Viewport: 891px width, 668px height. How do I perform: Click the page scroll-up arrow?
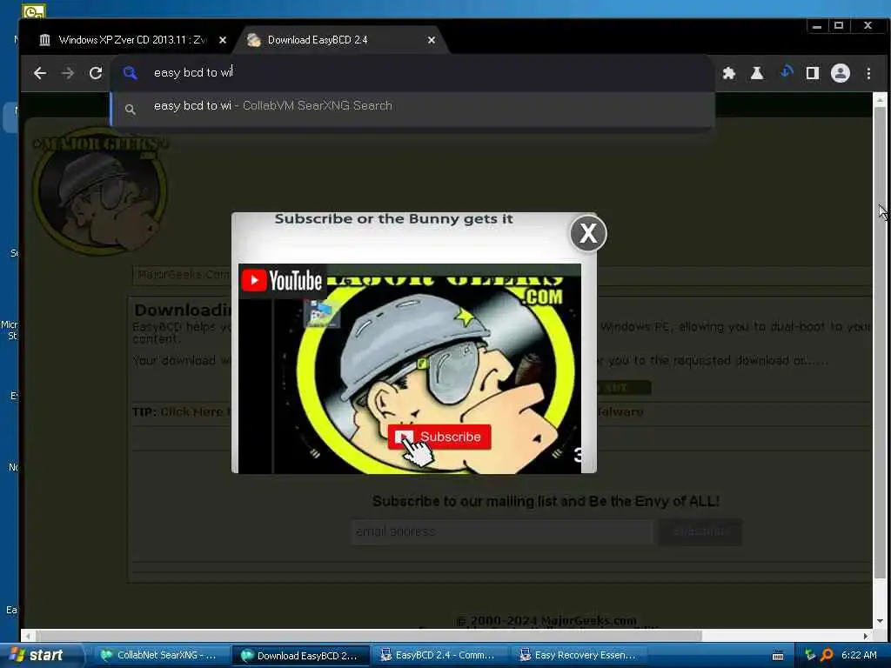[880, 100]
